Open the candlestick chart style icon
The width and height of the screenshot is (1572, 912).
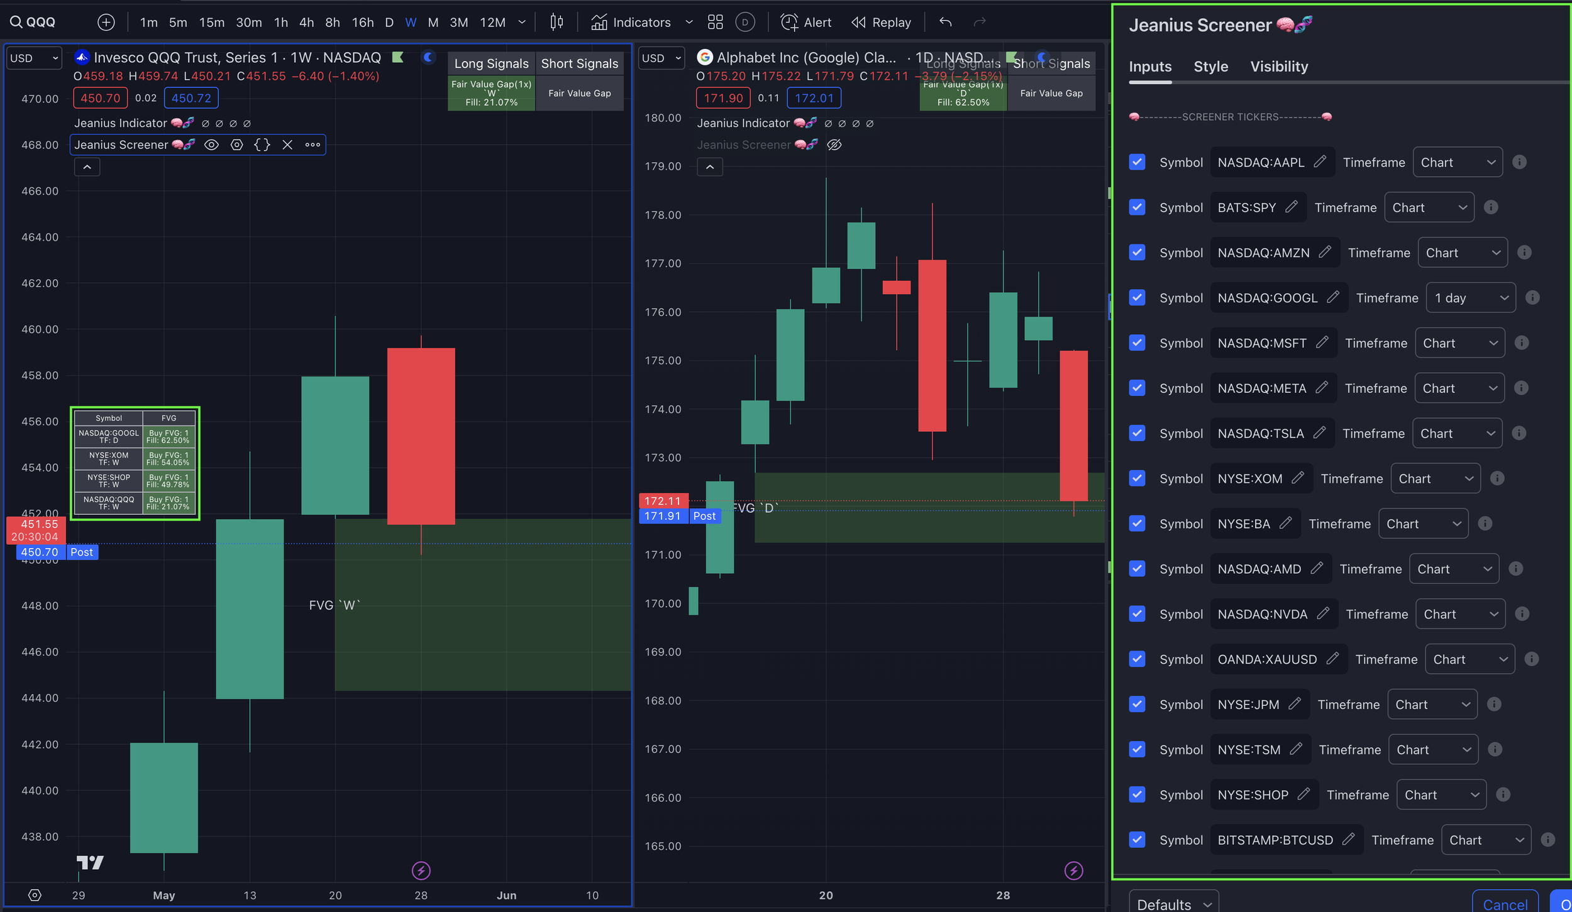(556, 23)
